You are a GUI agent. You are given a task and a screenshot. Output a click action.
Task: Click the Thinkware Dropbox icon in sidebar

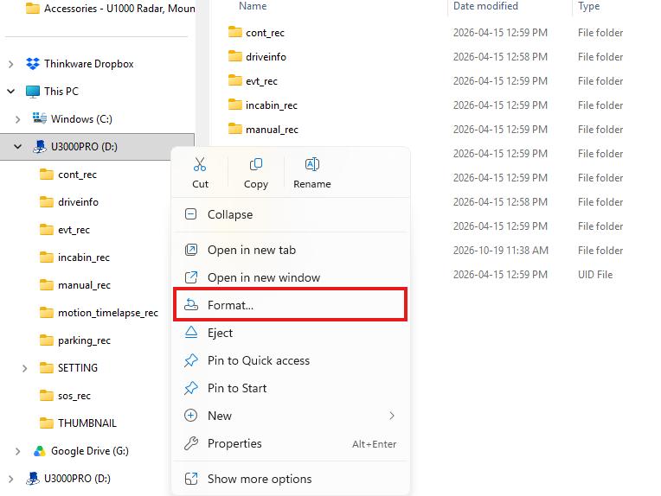(33, 64)
